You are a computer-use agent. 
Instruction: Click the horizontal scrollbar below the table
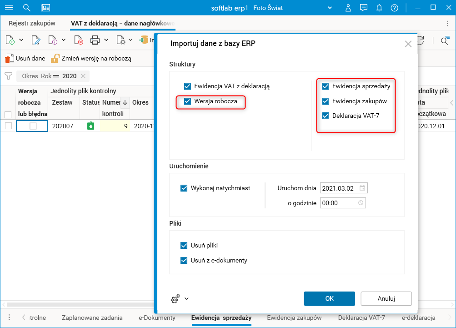pyautogui.click(x=80, y=304)
